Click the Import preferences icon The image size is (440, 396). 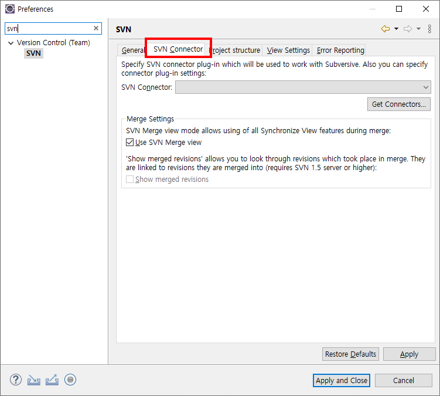tap(33, 380)
